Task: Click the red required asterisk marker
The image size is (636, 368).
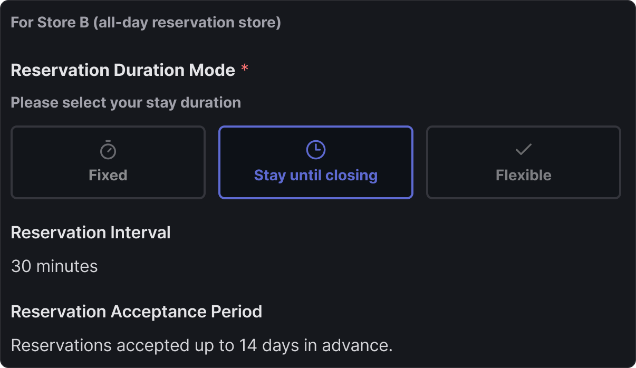Action: point(245,70)
